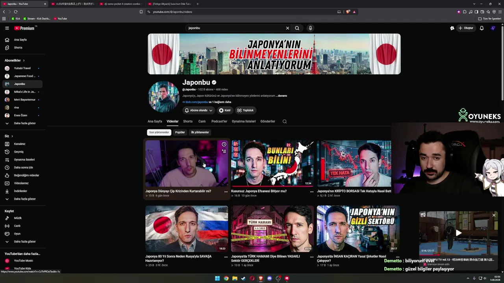The image size is (504, 283).
Task: Clear the search box text
Action: click(x=287, y=28)
